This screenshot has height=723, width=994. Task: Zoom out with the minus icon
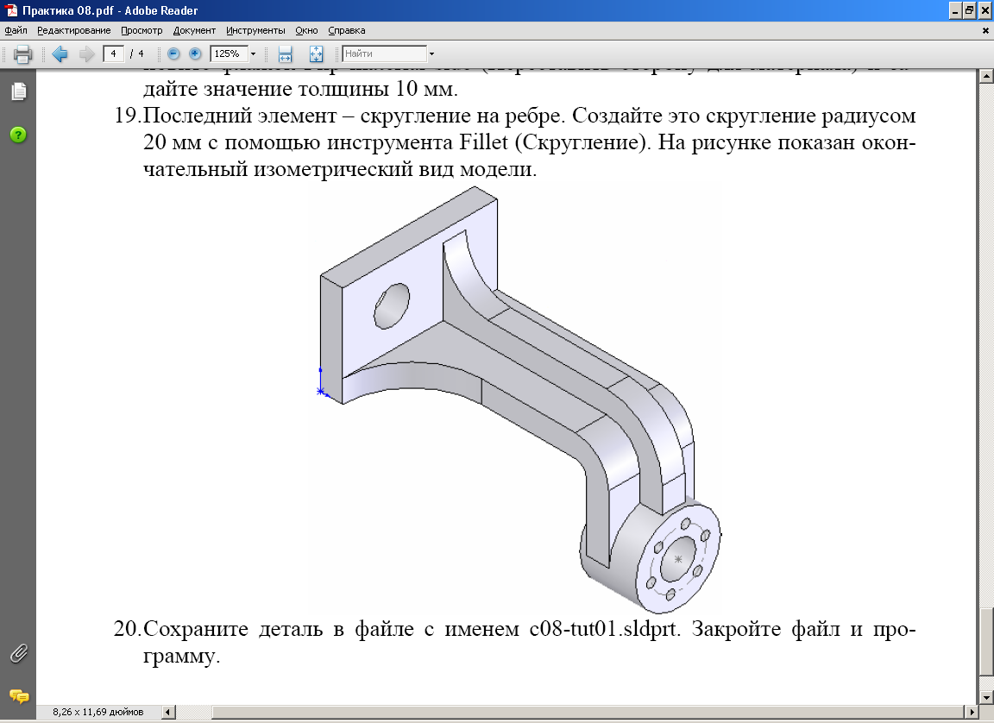[x=173, y=53]
